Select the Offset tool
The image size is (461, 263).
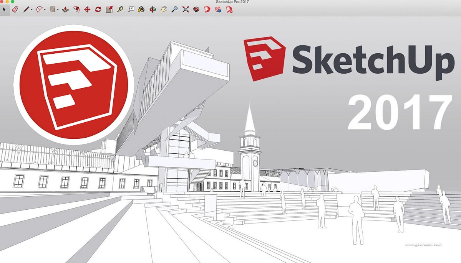click(x=76, y=9)
